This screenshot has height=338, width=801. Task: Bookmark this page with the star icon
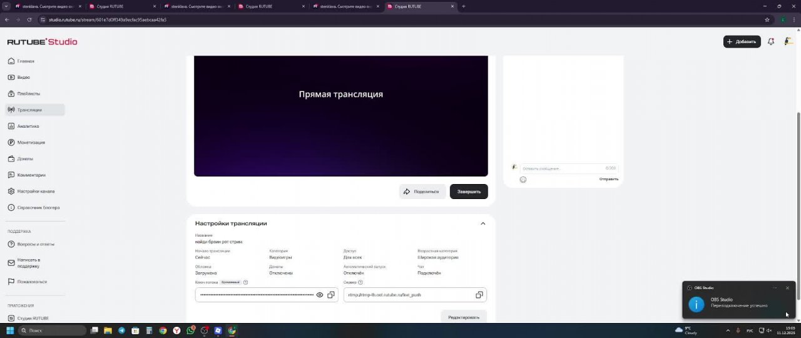(767, 19)
